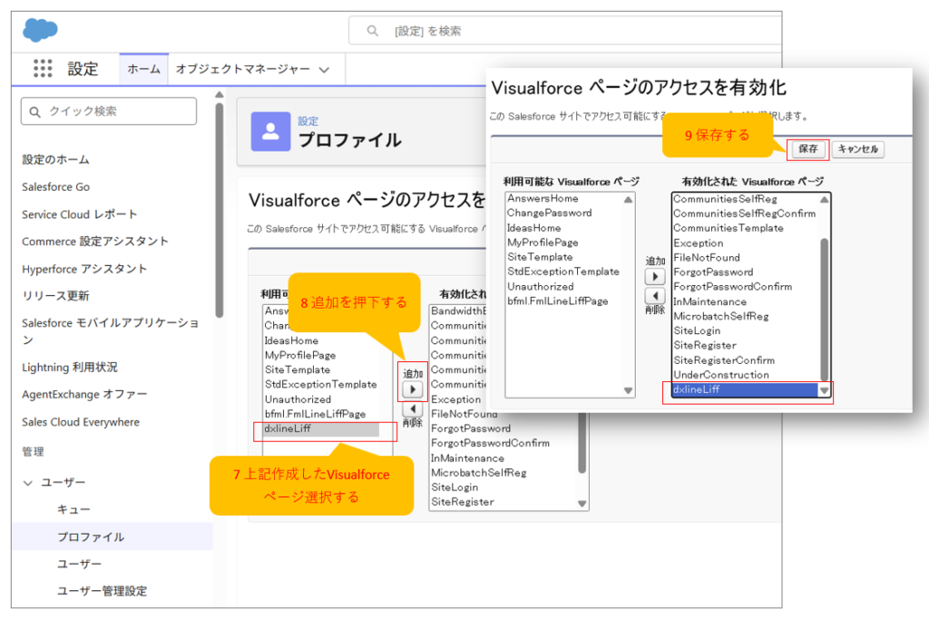Select SiteLogin in background enabled list
This screenshot has width=929, height=620.
coord(455,487)
